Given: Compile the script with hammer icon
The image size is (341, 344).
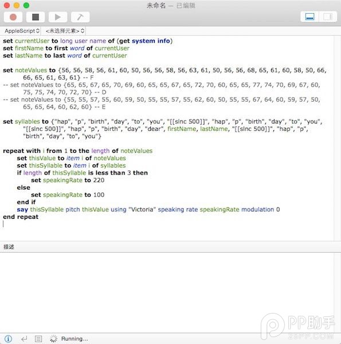Looking at the screenshot, I should click(80, 17).
